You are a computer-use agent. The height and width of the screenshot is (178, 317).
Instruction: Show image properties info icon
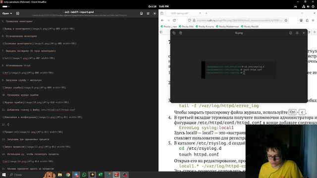tap(291, 33)
